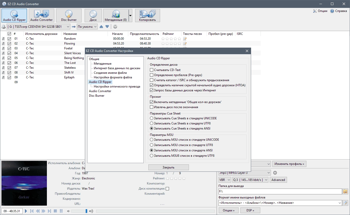The height and width of the screenshot is (215, 350).
Task: Sort by the Название column header
Action: tap(70, 34)
